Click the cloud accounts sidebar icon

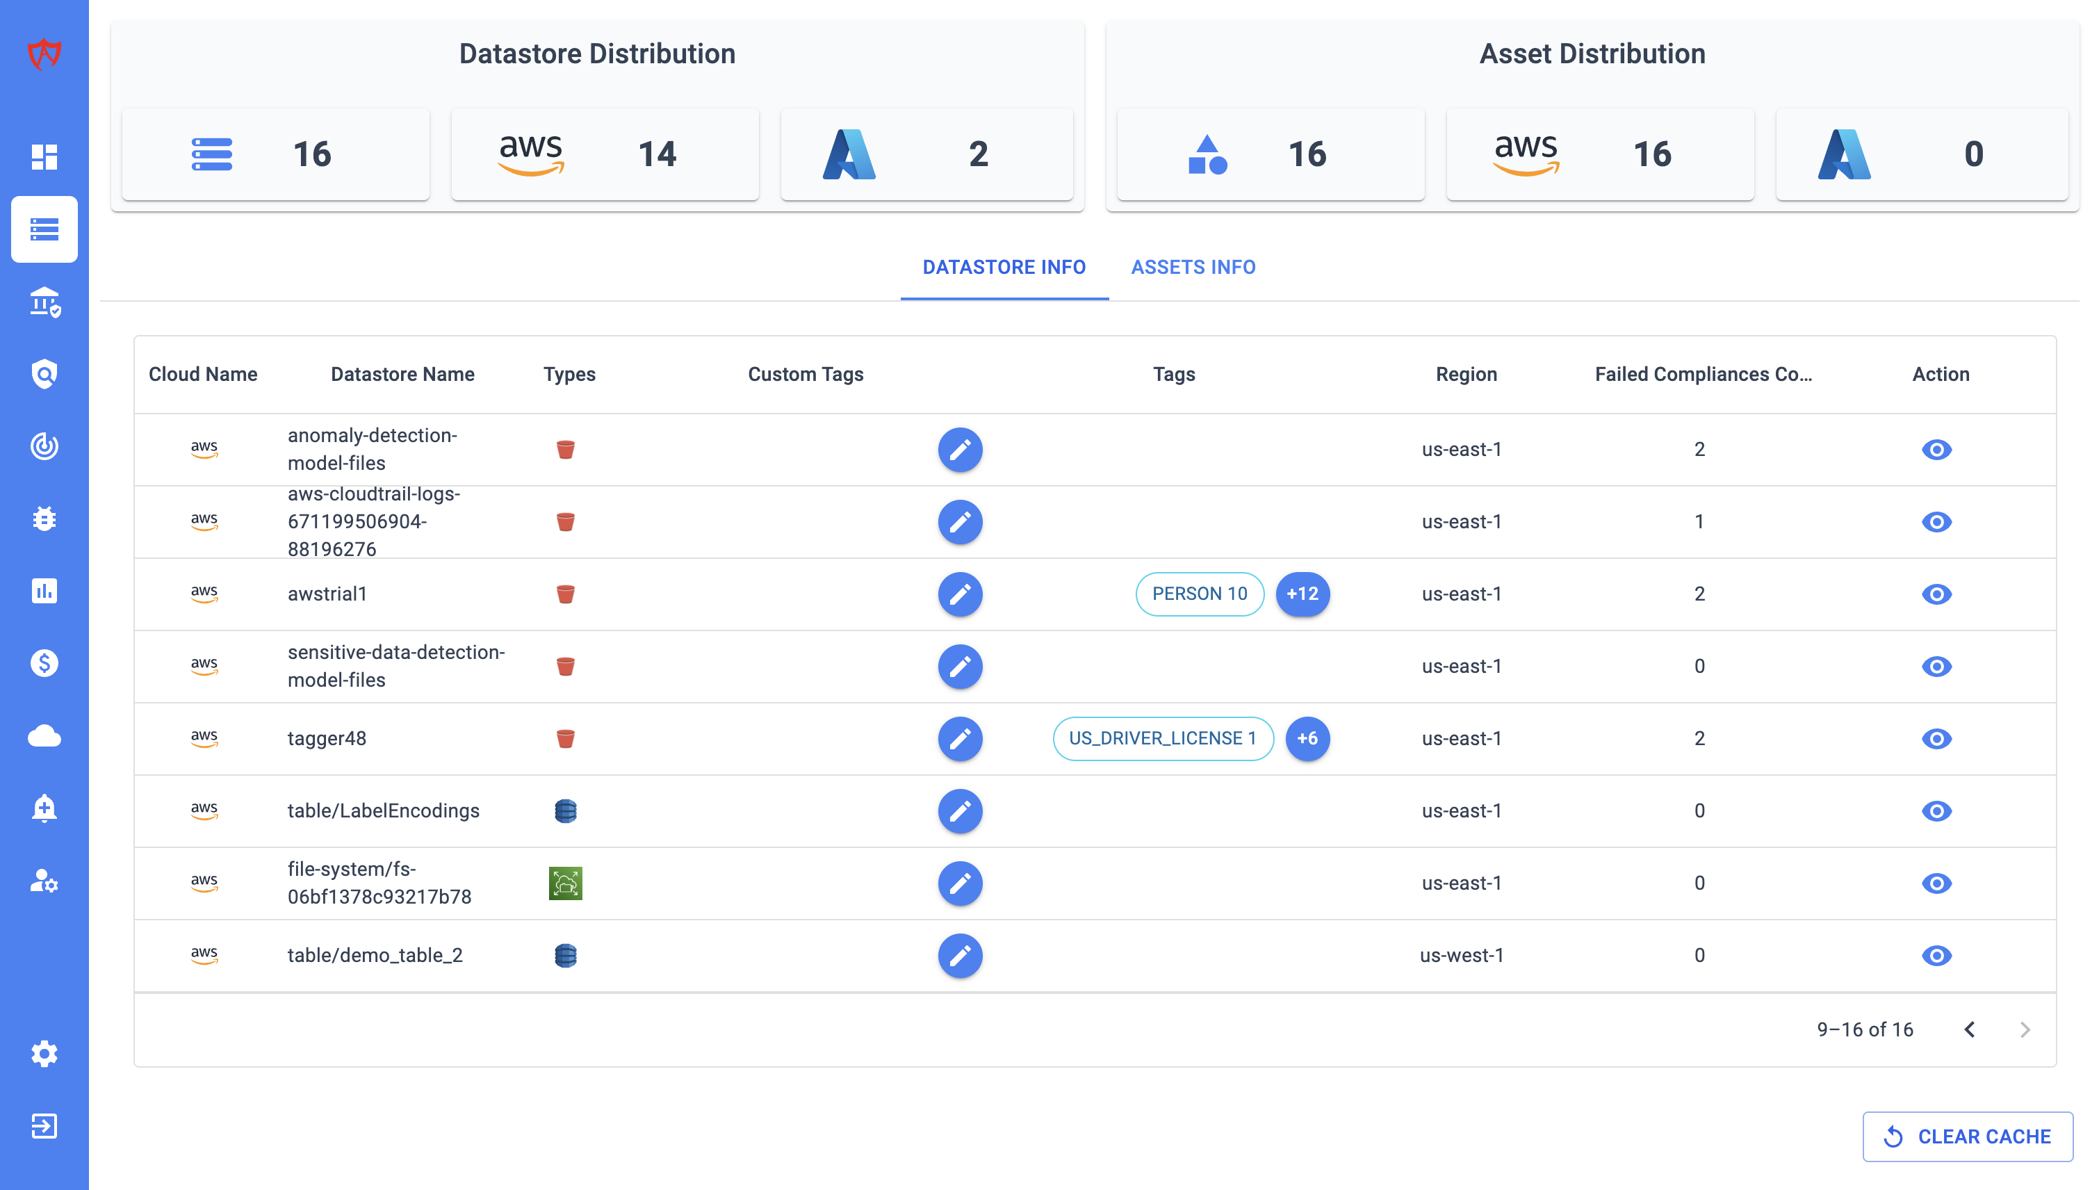45,735
